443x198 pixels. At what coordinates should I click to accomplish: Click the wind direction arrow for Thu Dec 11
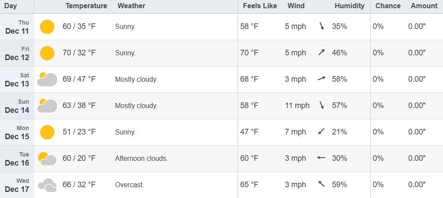[x=321, y=26]
